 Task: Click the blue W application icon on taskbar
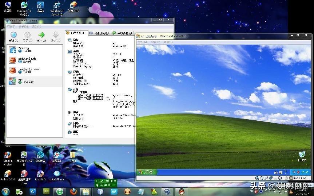coord(114,191)
